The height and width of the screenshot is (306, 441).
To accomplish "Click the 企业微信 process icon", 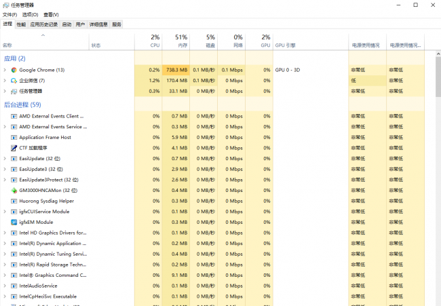I will [x=14, y=81].
